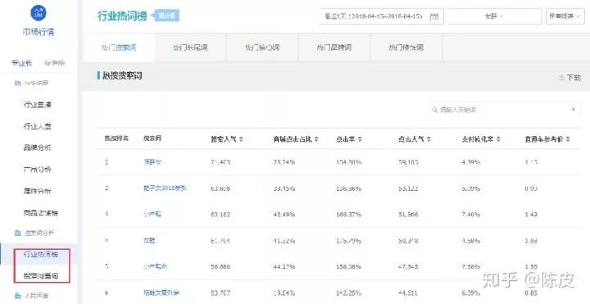Open the rank 6 search term link
This screenshot has width=590, height=304.
161,293
